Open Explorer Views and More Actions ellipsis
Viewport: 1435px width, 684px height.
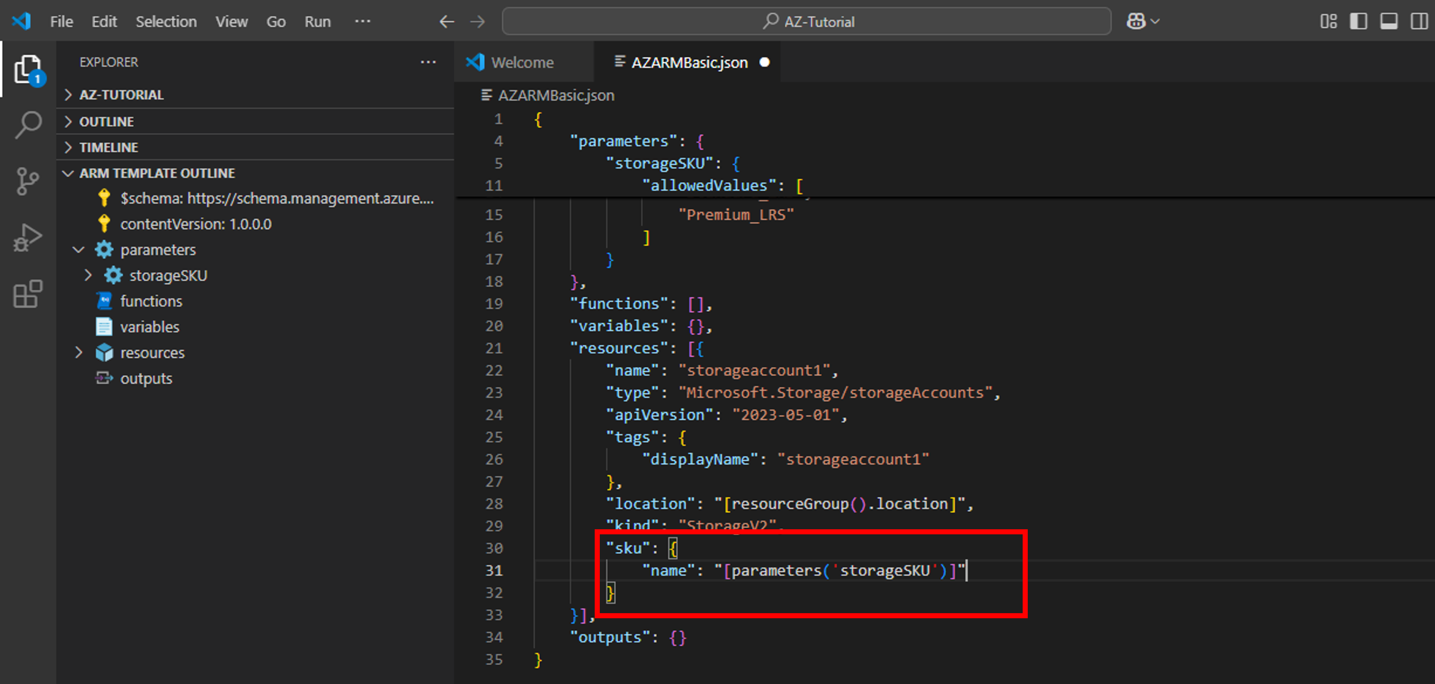tap(428, 62)
